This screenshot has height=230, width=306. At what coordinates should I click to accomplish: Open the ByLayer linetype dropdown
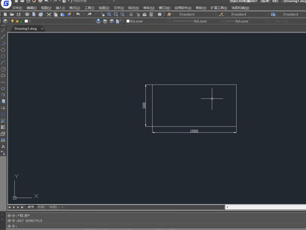point(219,21)
